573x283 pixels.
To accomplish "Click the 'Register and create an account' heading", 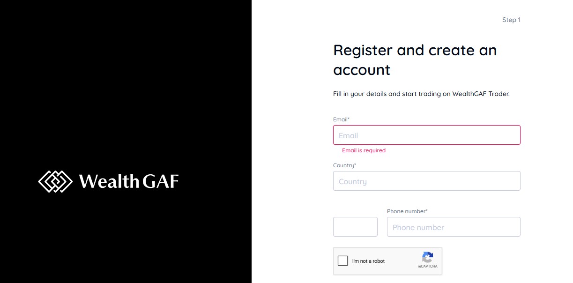I will (x=415, y=60).
